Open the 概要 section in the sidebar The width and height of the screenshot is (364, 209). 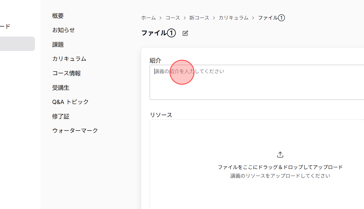point(58,16)
